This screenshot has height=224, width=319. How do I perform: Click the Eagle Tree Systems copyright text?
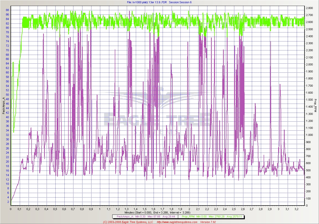[x=131, y=222]
